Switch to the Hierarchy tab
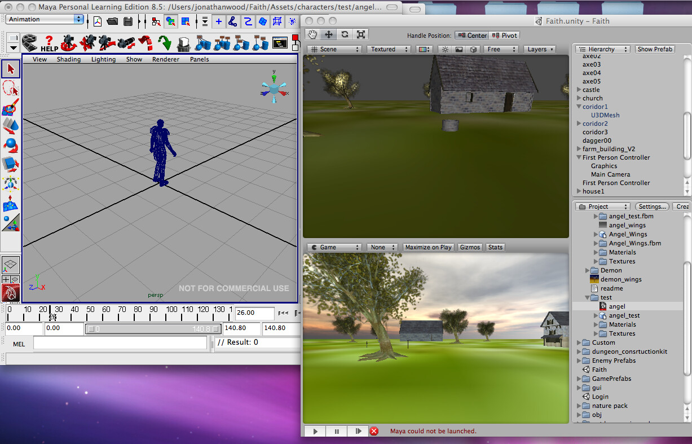The height and width of the screenshot is (444, 692). tap(601, 49)
